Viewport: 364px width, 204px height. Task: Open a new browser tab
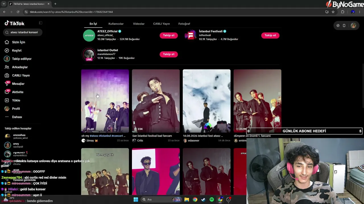pyautogui.click(x=55, y=4)
